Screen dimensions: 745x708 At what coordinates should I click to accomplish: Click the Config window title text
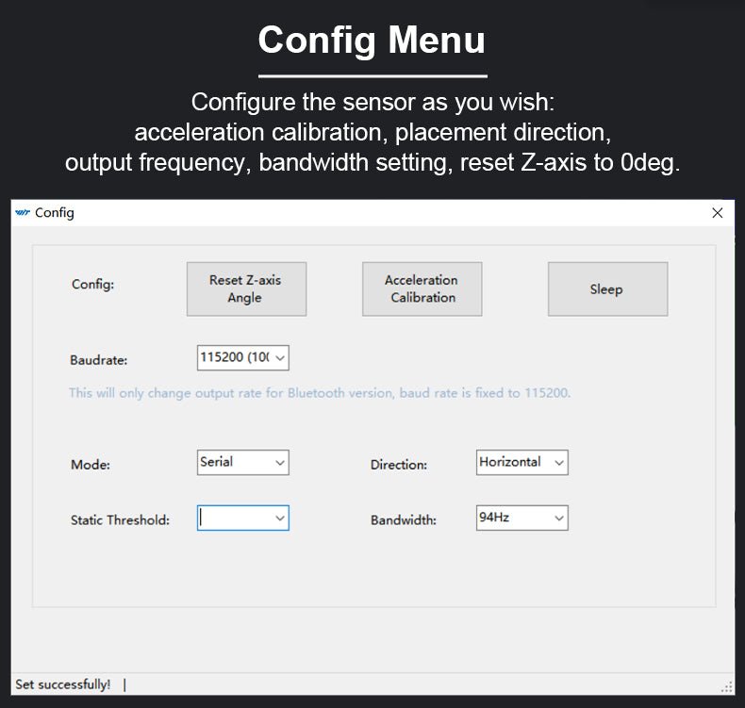(55, 213)
